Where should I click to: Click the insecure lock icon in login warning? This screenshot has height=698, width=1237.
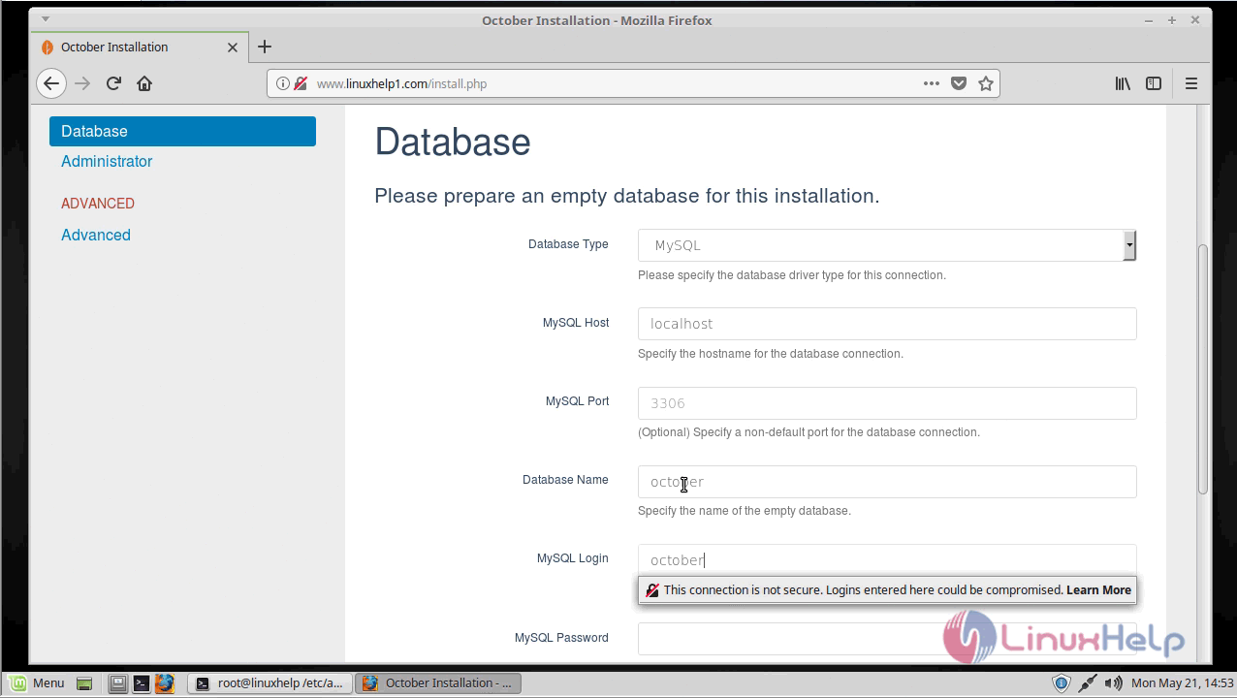[x=651, y=589]
